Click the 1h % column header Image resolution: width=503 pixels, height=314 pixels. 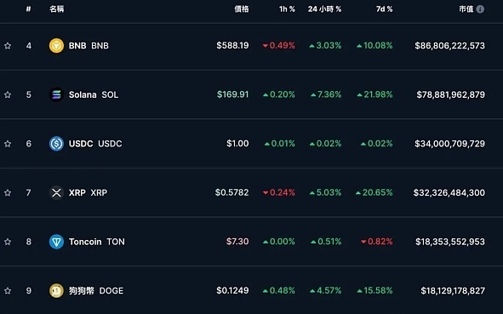pyautogui.click(x=287, y=9)
